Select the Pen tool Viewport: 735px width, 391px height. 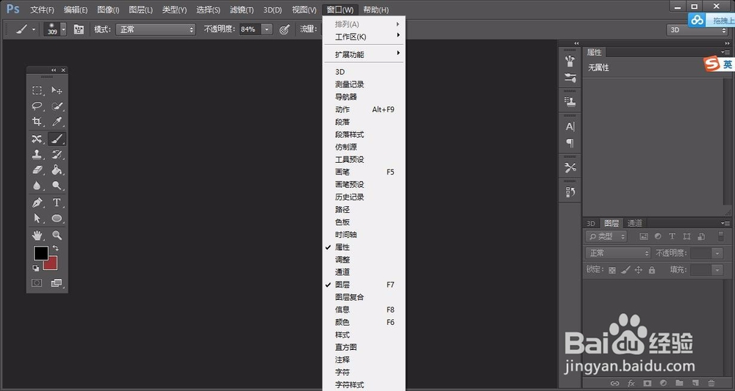click(x=37, y=202)
